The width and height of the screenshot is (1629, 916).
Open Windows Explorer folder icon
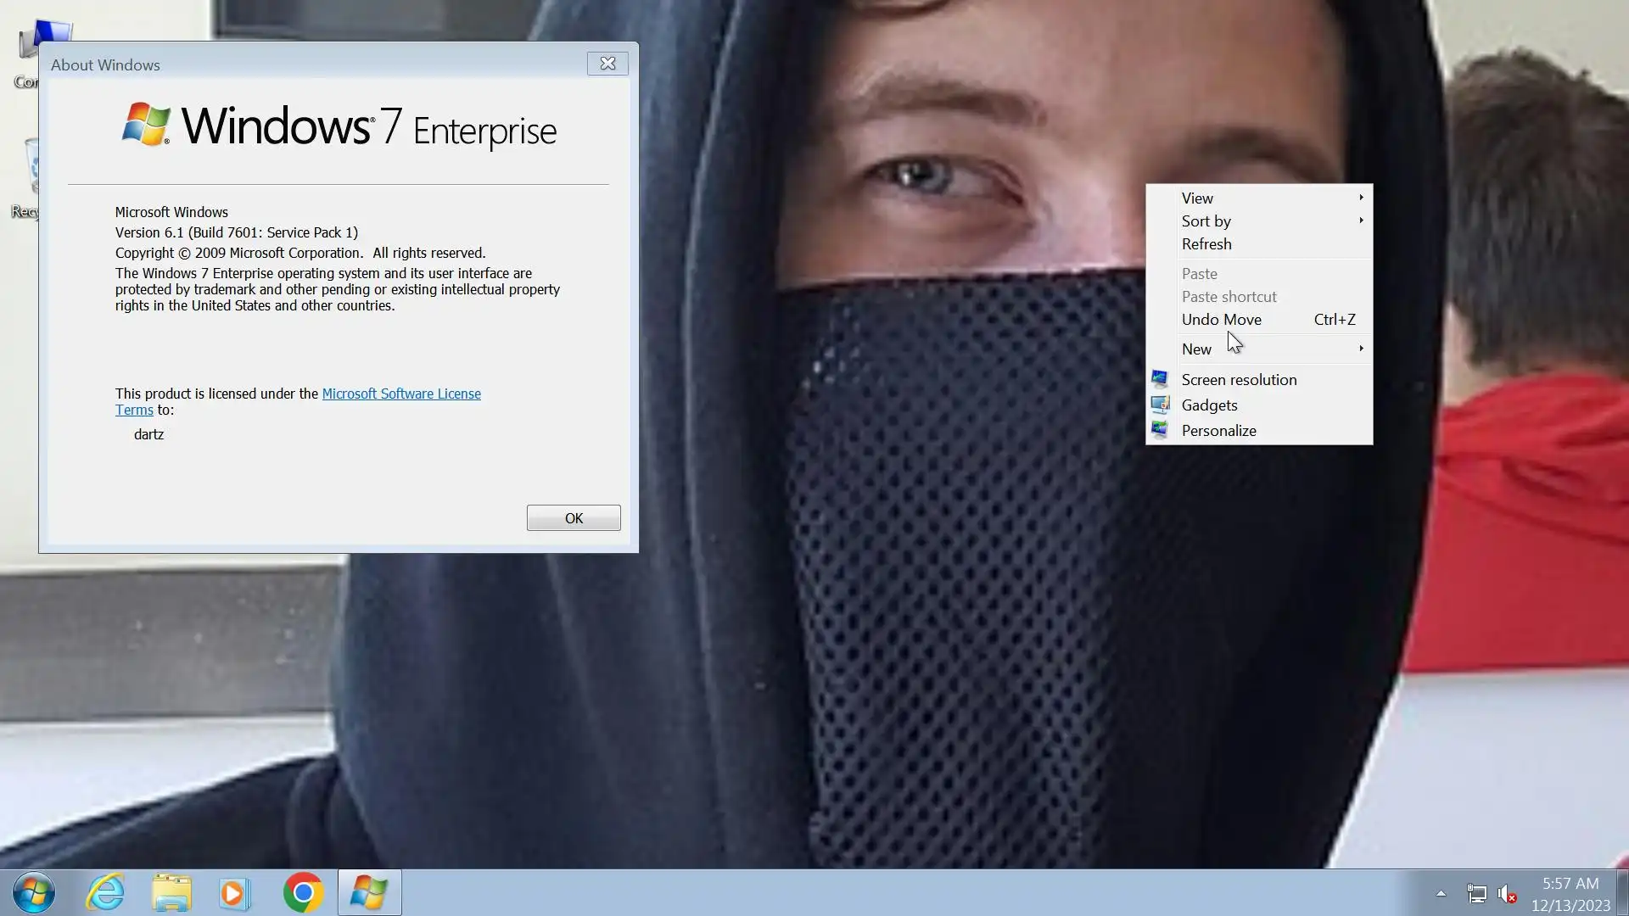(171, 892)
